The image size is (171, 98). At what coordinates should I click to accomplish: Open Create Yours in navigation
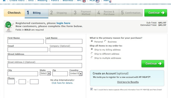pos(17,1)
